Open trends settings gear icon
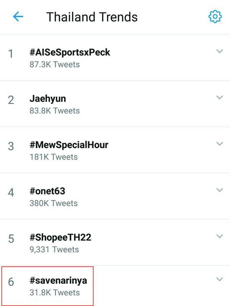230x306 pixels. coord(215,16)
